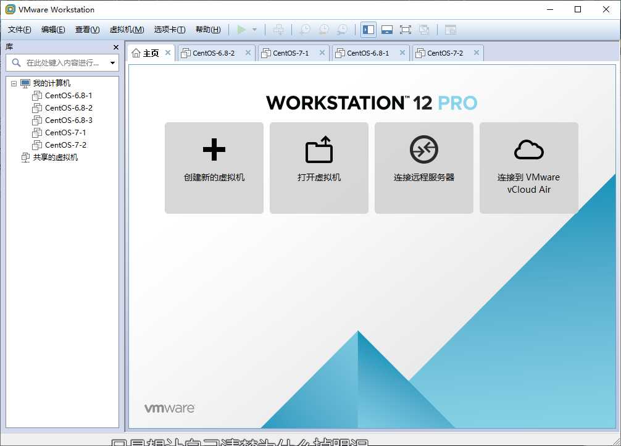Select CentOS-6.8-2 in the library tree

[x=69, y=108]
